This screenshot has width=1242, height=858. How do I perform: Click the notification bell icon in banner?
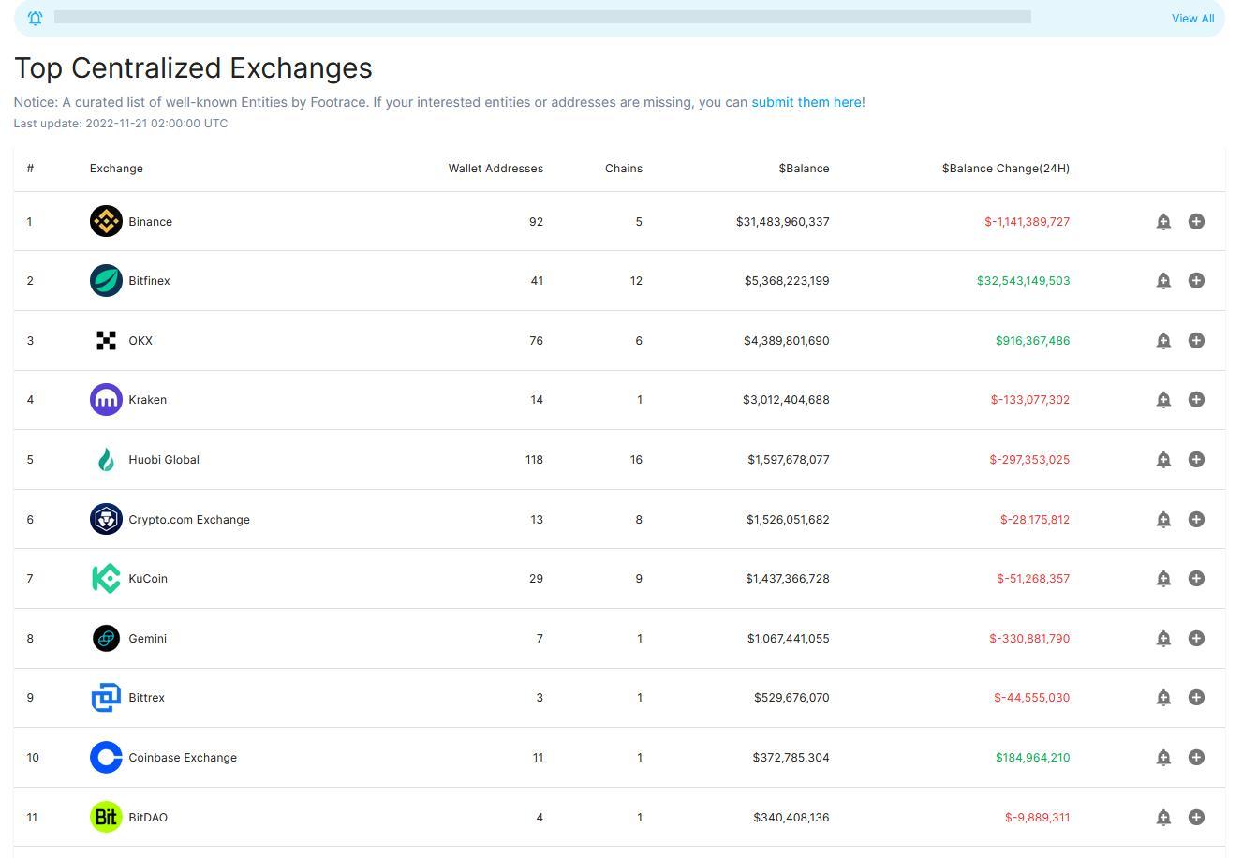point(35,18)
